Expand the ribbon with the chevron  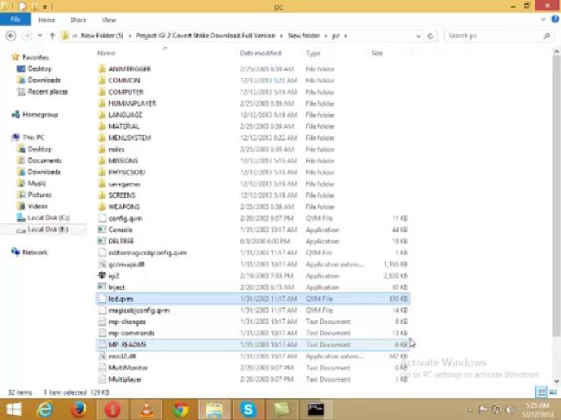tap(543, 20)
